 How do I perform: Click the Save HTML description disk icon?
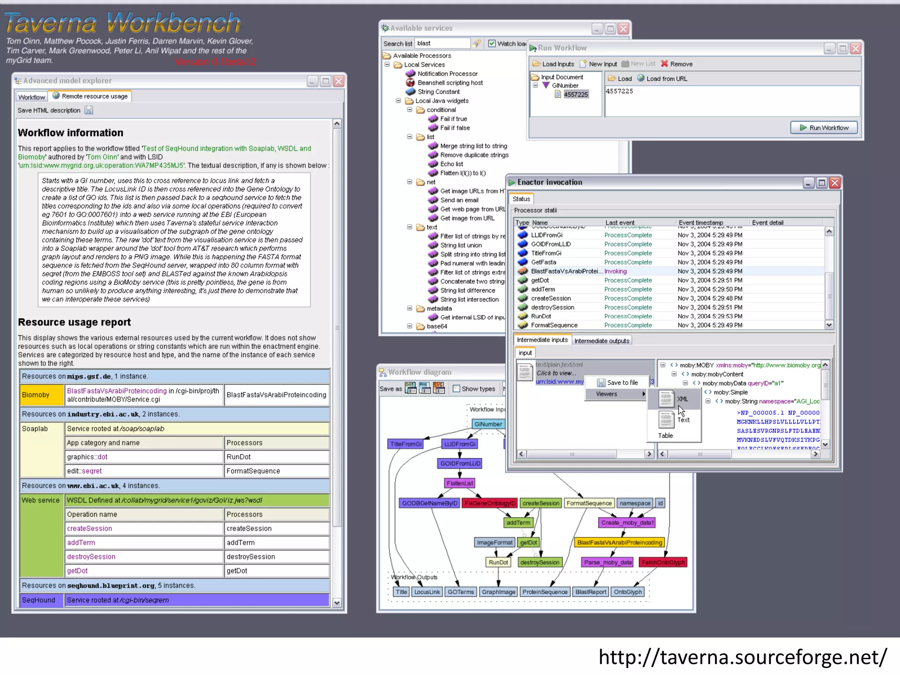click(x=89, y=110)
